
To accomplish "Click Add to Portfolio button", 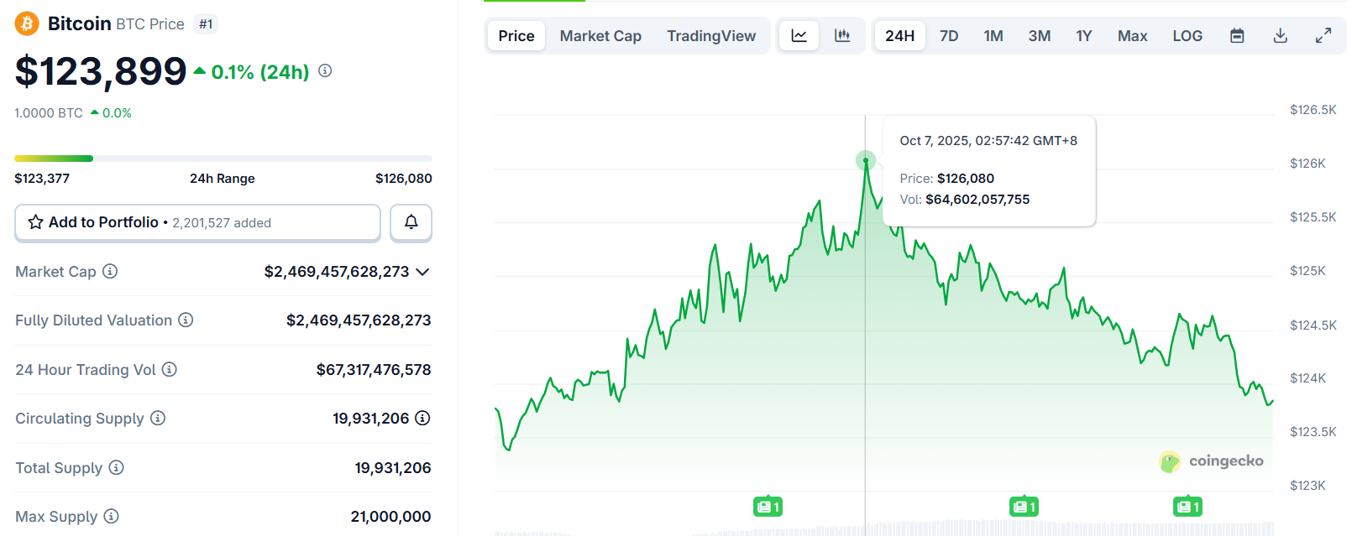I will [197, 222].
